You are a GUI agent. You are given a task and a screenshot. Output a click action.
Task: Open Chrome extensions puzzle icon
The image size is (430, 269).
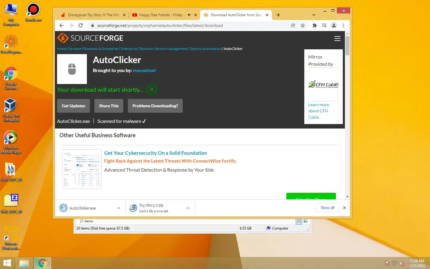[x=314, y=25]
